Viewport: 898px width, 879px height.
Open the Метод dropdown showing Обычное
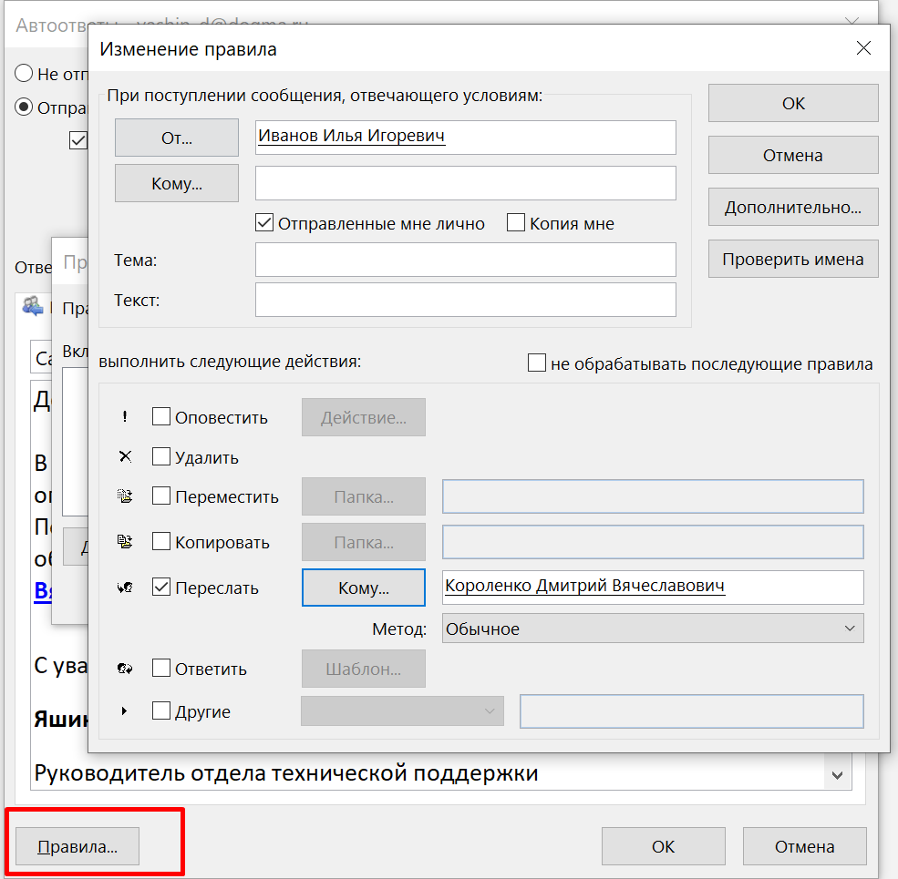click(x=653, y=629)
